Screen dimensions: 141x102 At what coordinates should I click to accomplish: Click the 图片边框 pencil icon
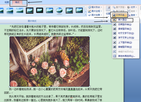pyautogui.click(x=89, y=11)
